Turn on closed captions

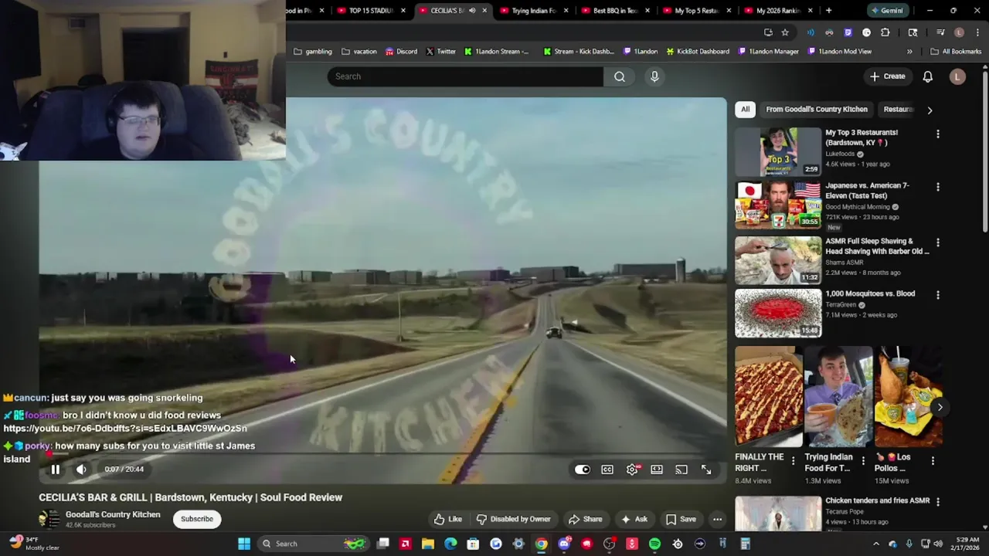(607, 470)
